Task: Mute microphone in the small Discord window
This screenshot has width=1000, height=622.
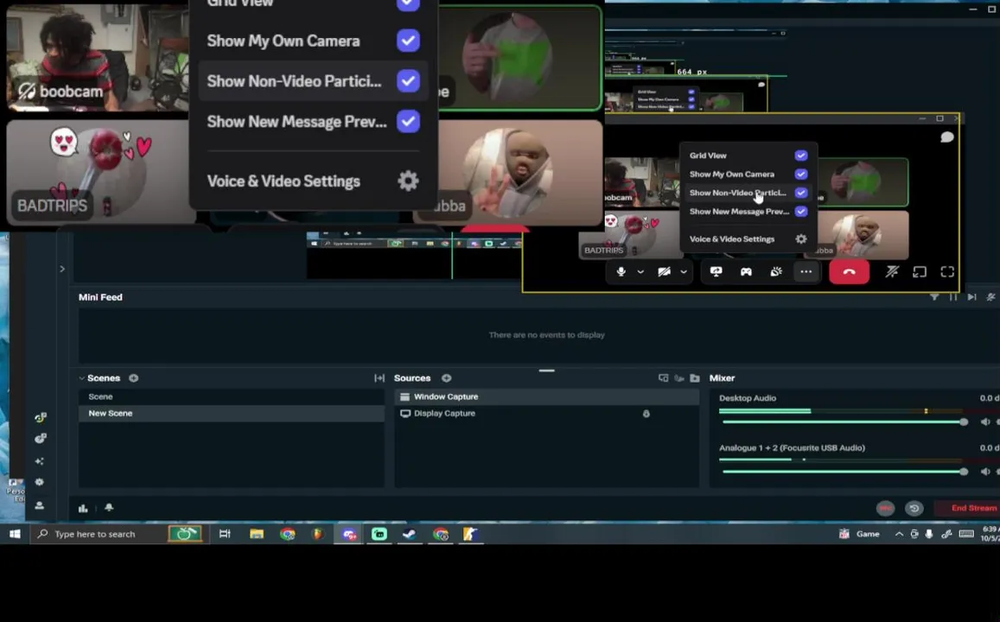Action: coord(621,271)
